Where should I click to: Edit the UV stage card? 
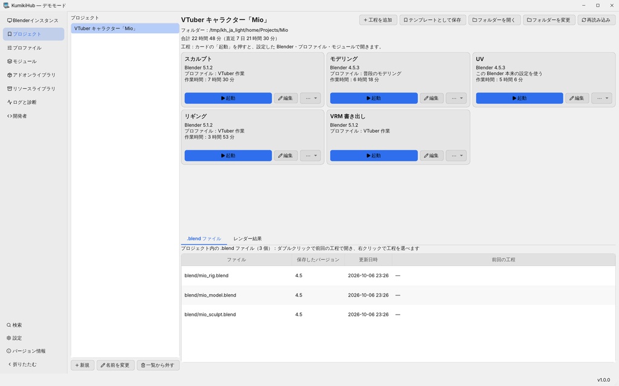click(x=577, y=98)
